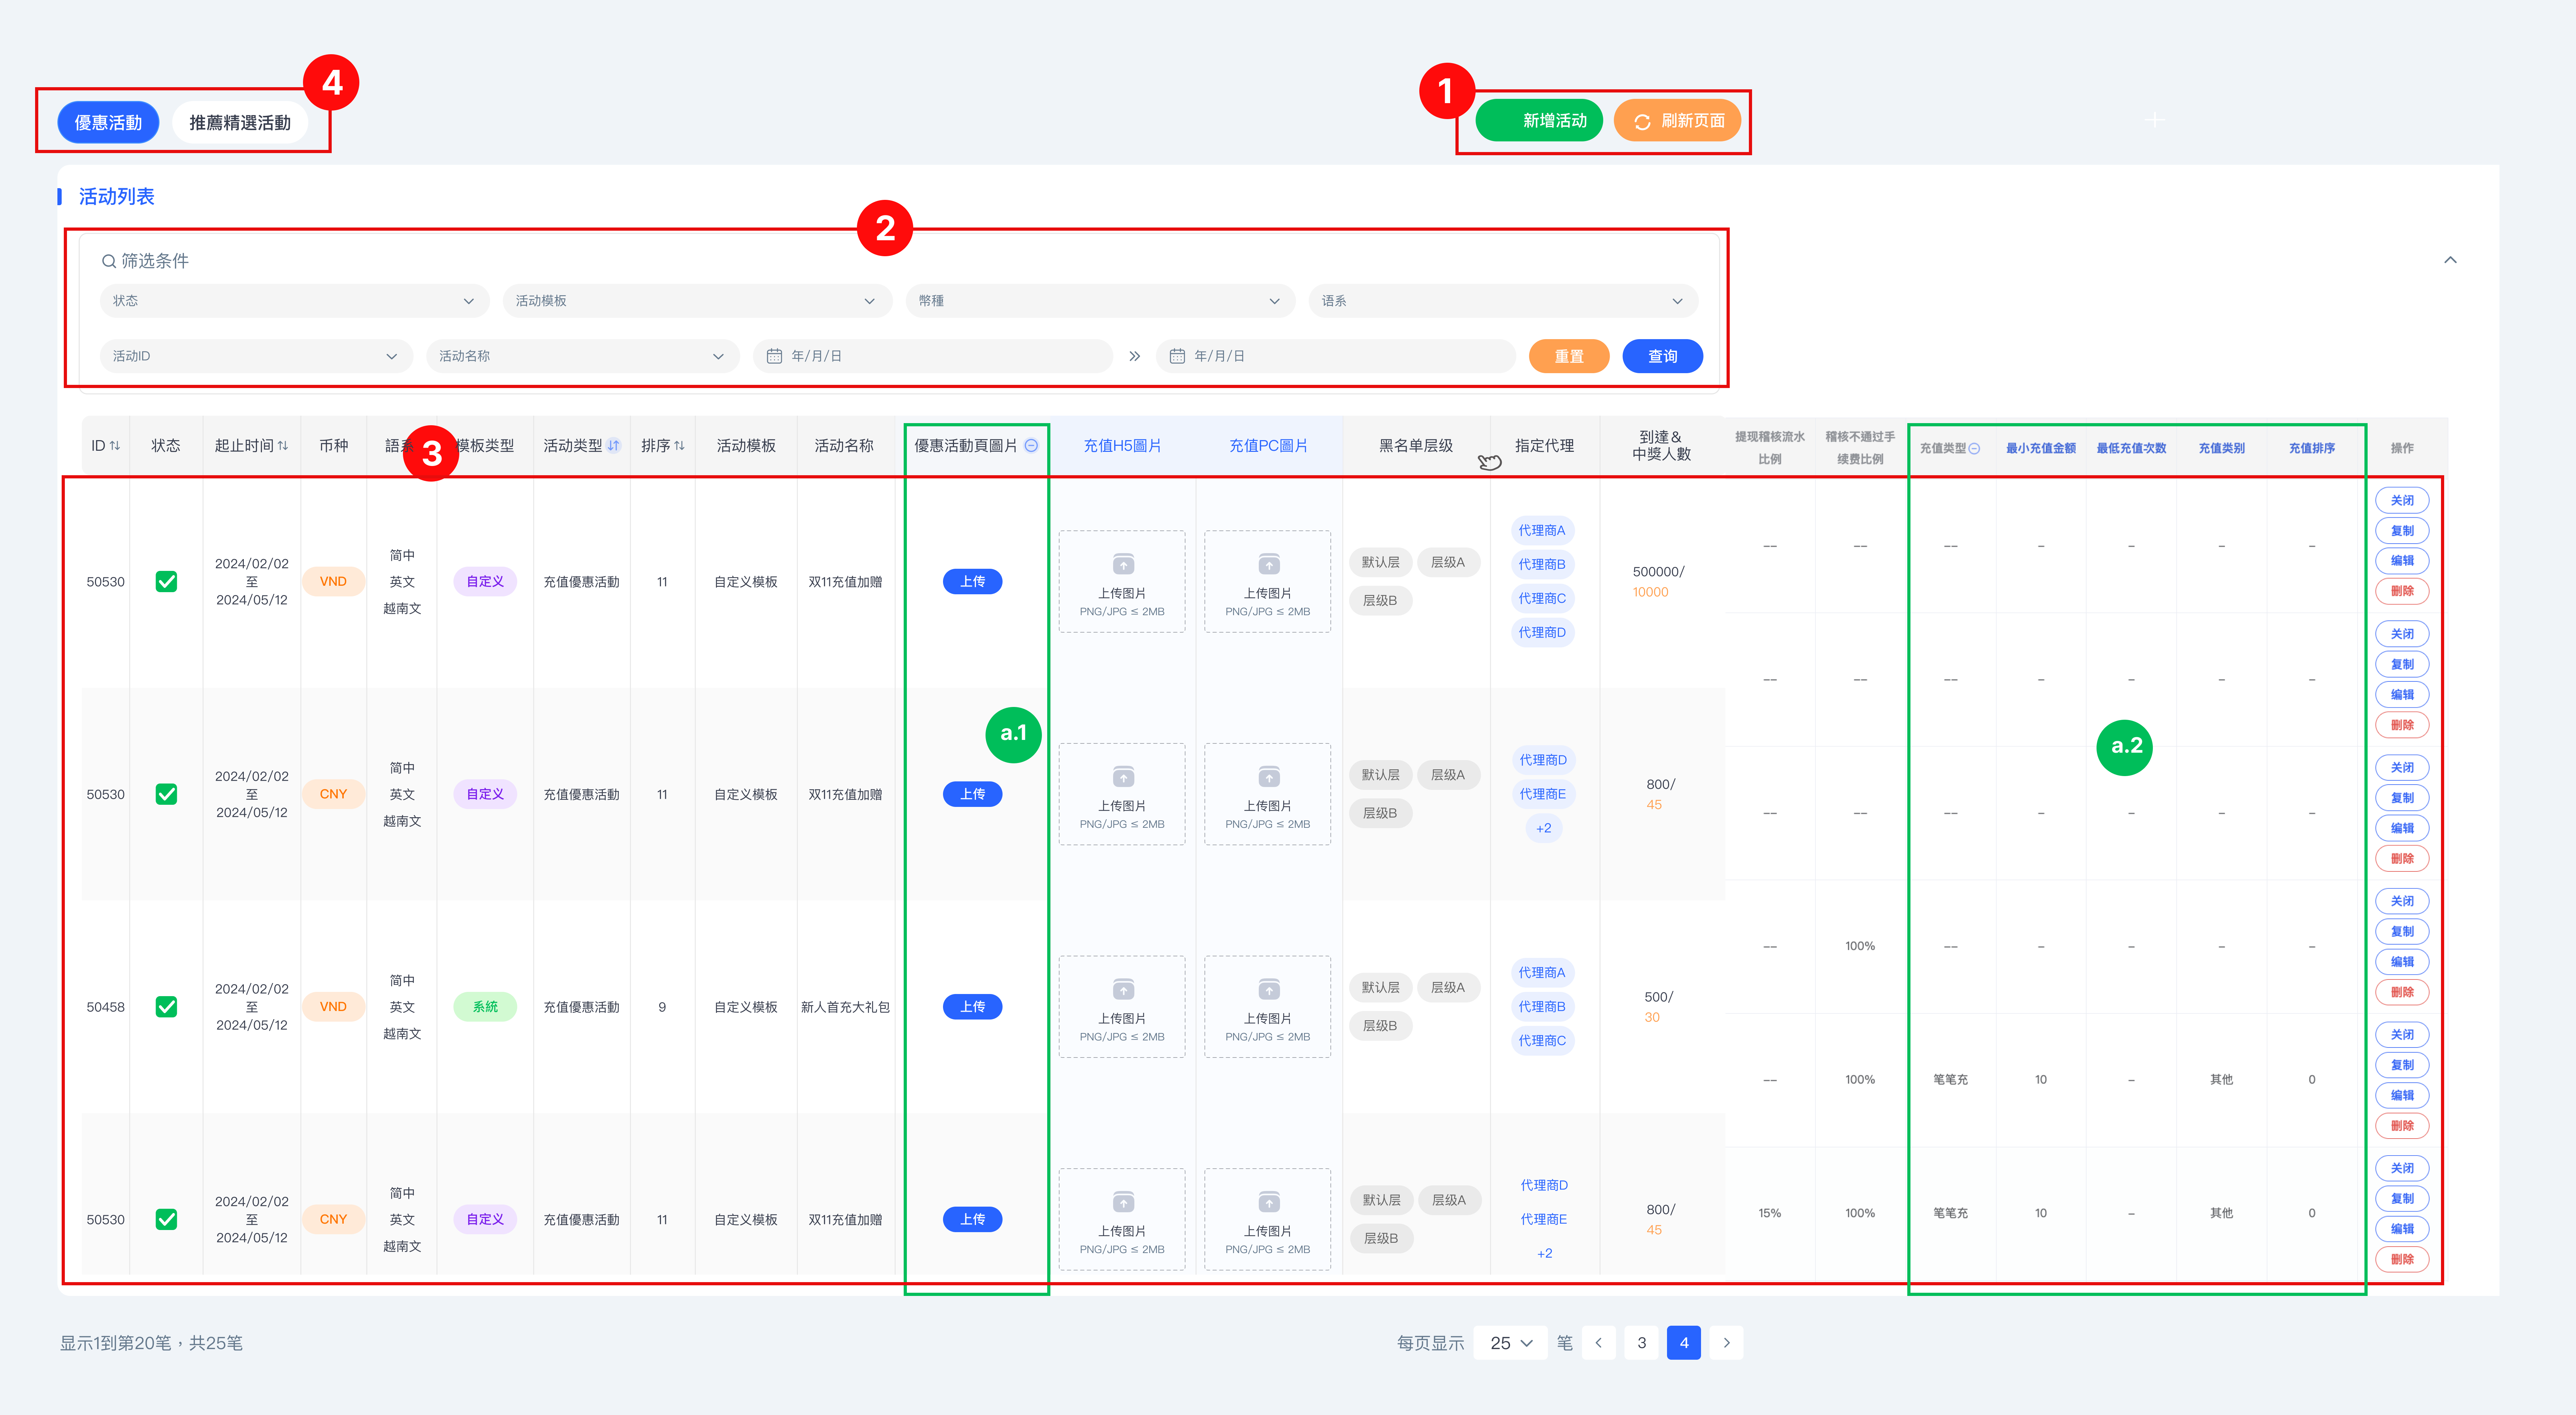
Task: Click the 最小充值金额 column header
Action: [2040, 449]
